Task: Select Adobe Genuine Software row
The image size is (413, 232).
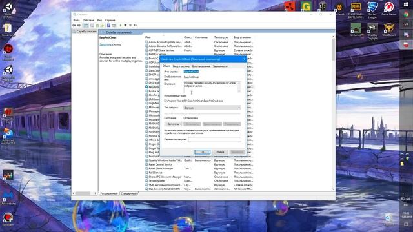Action: coord(199,46)
